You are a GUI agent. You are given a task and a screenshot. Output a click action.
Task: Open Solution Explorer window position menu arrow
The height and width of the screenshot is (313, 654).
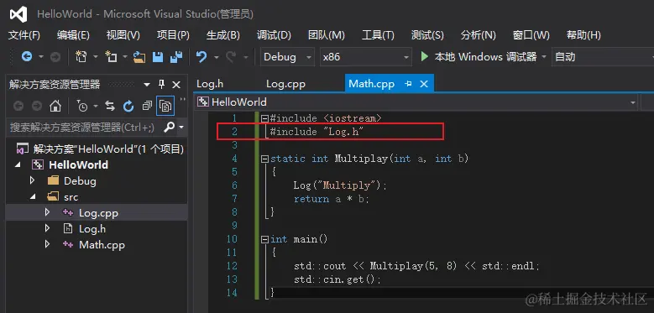click(147, 85)
